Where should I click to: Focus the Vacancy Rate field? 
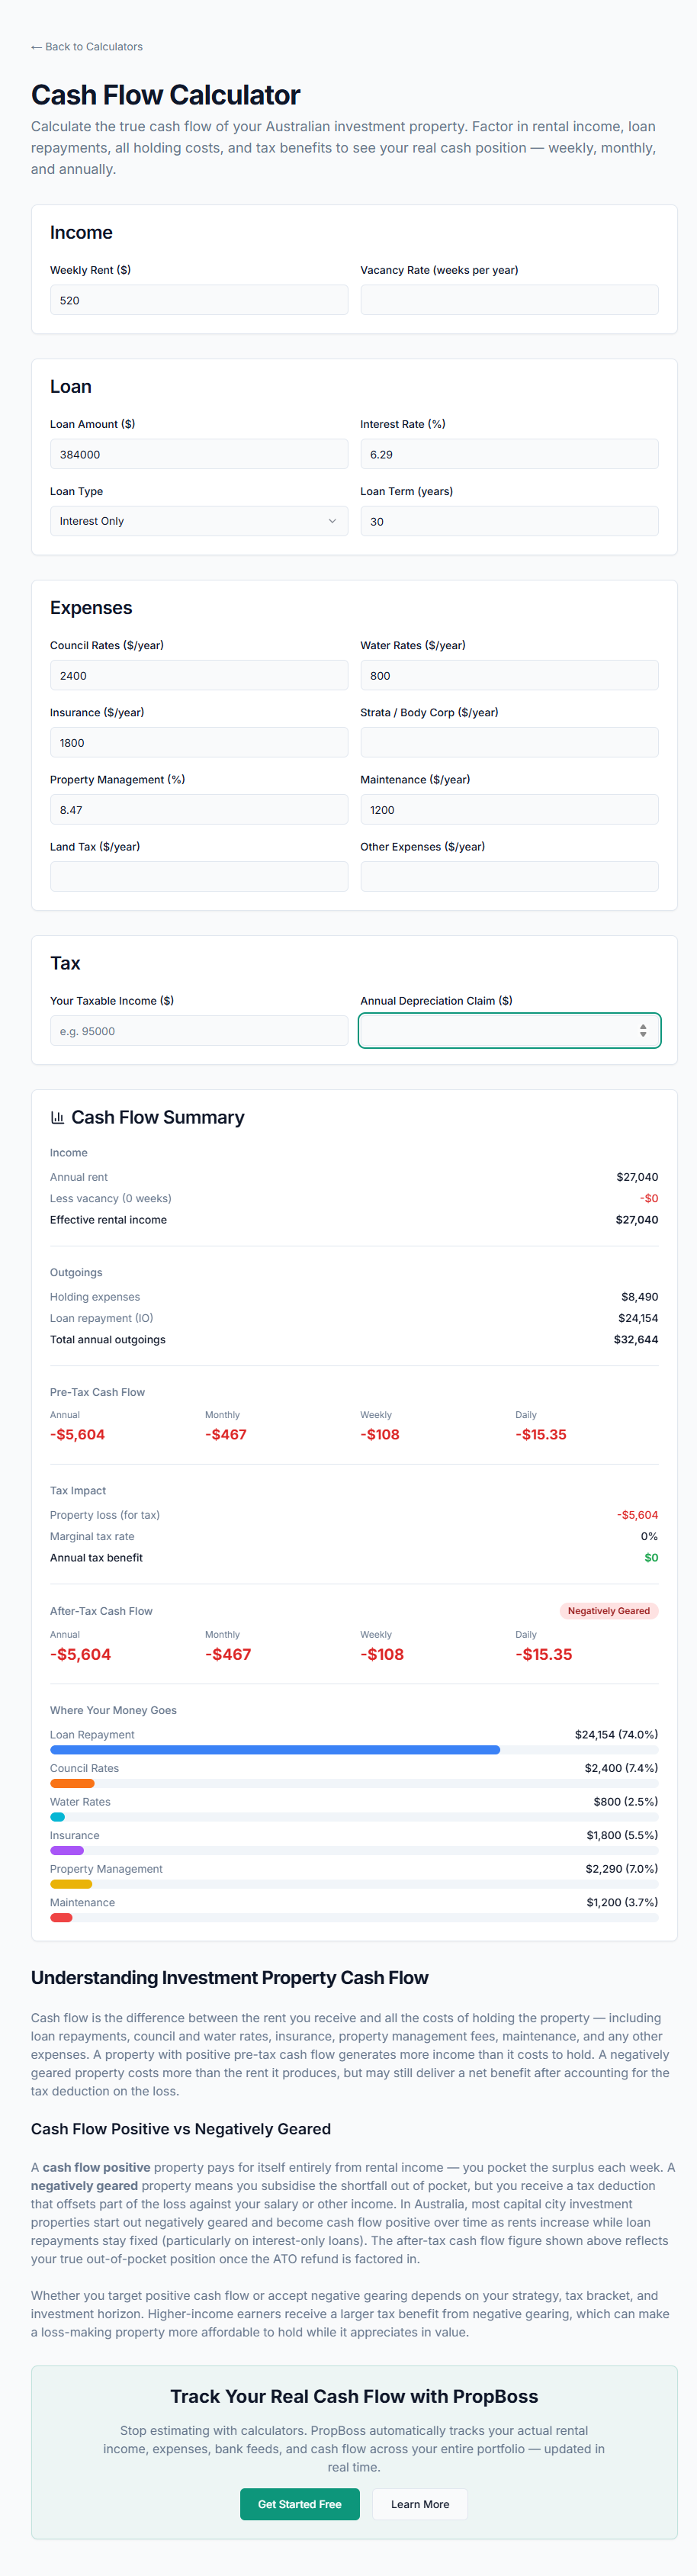tap(509, 300)
